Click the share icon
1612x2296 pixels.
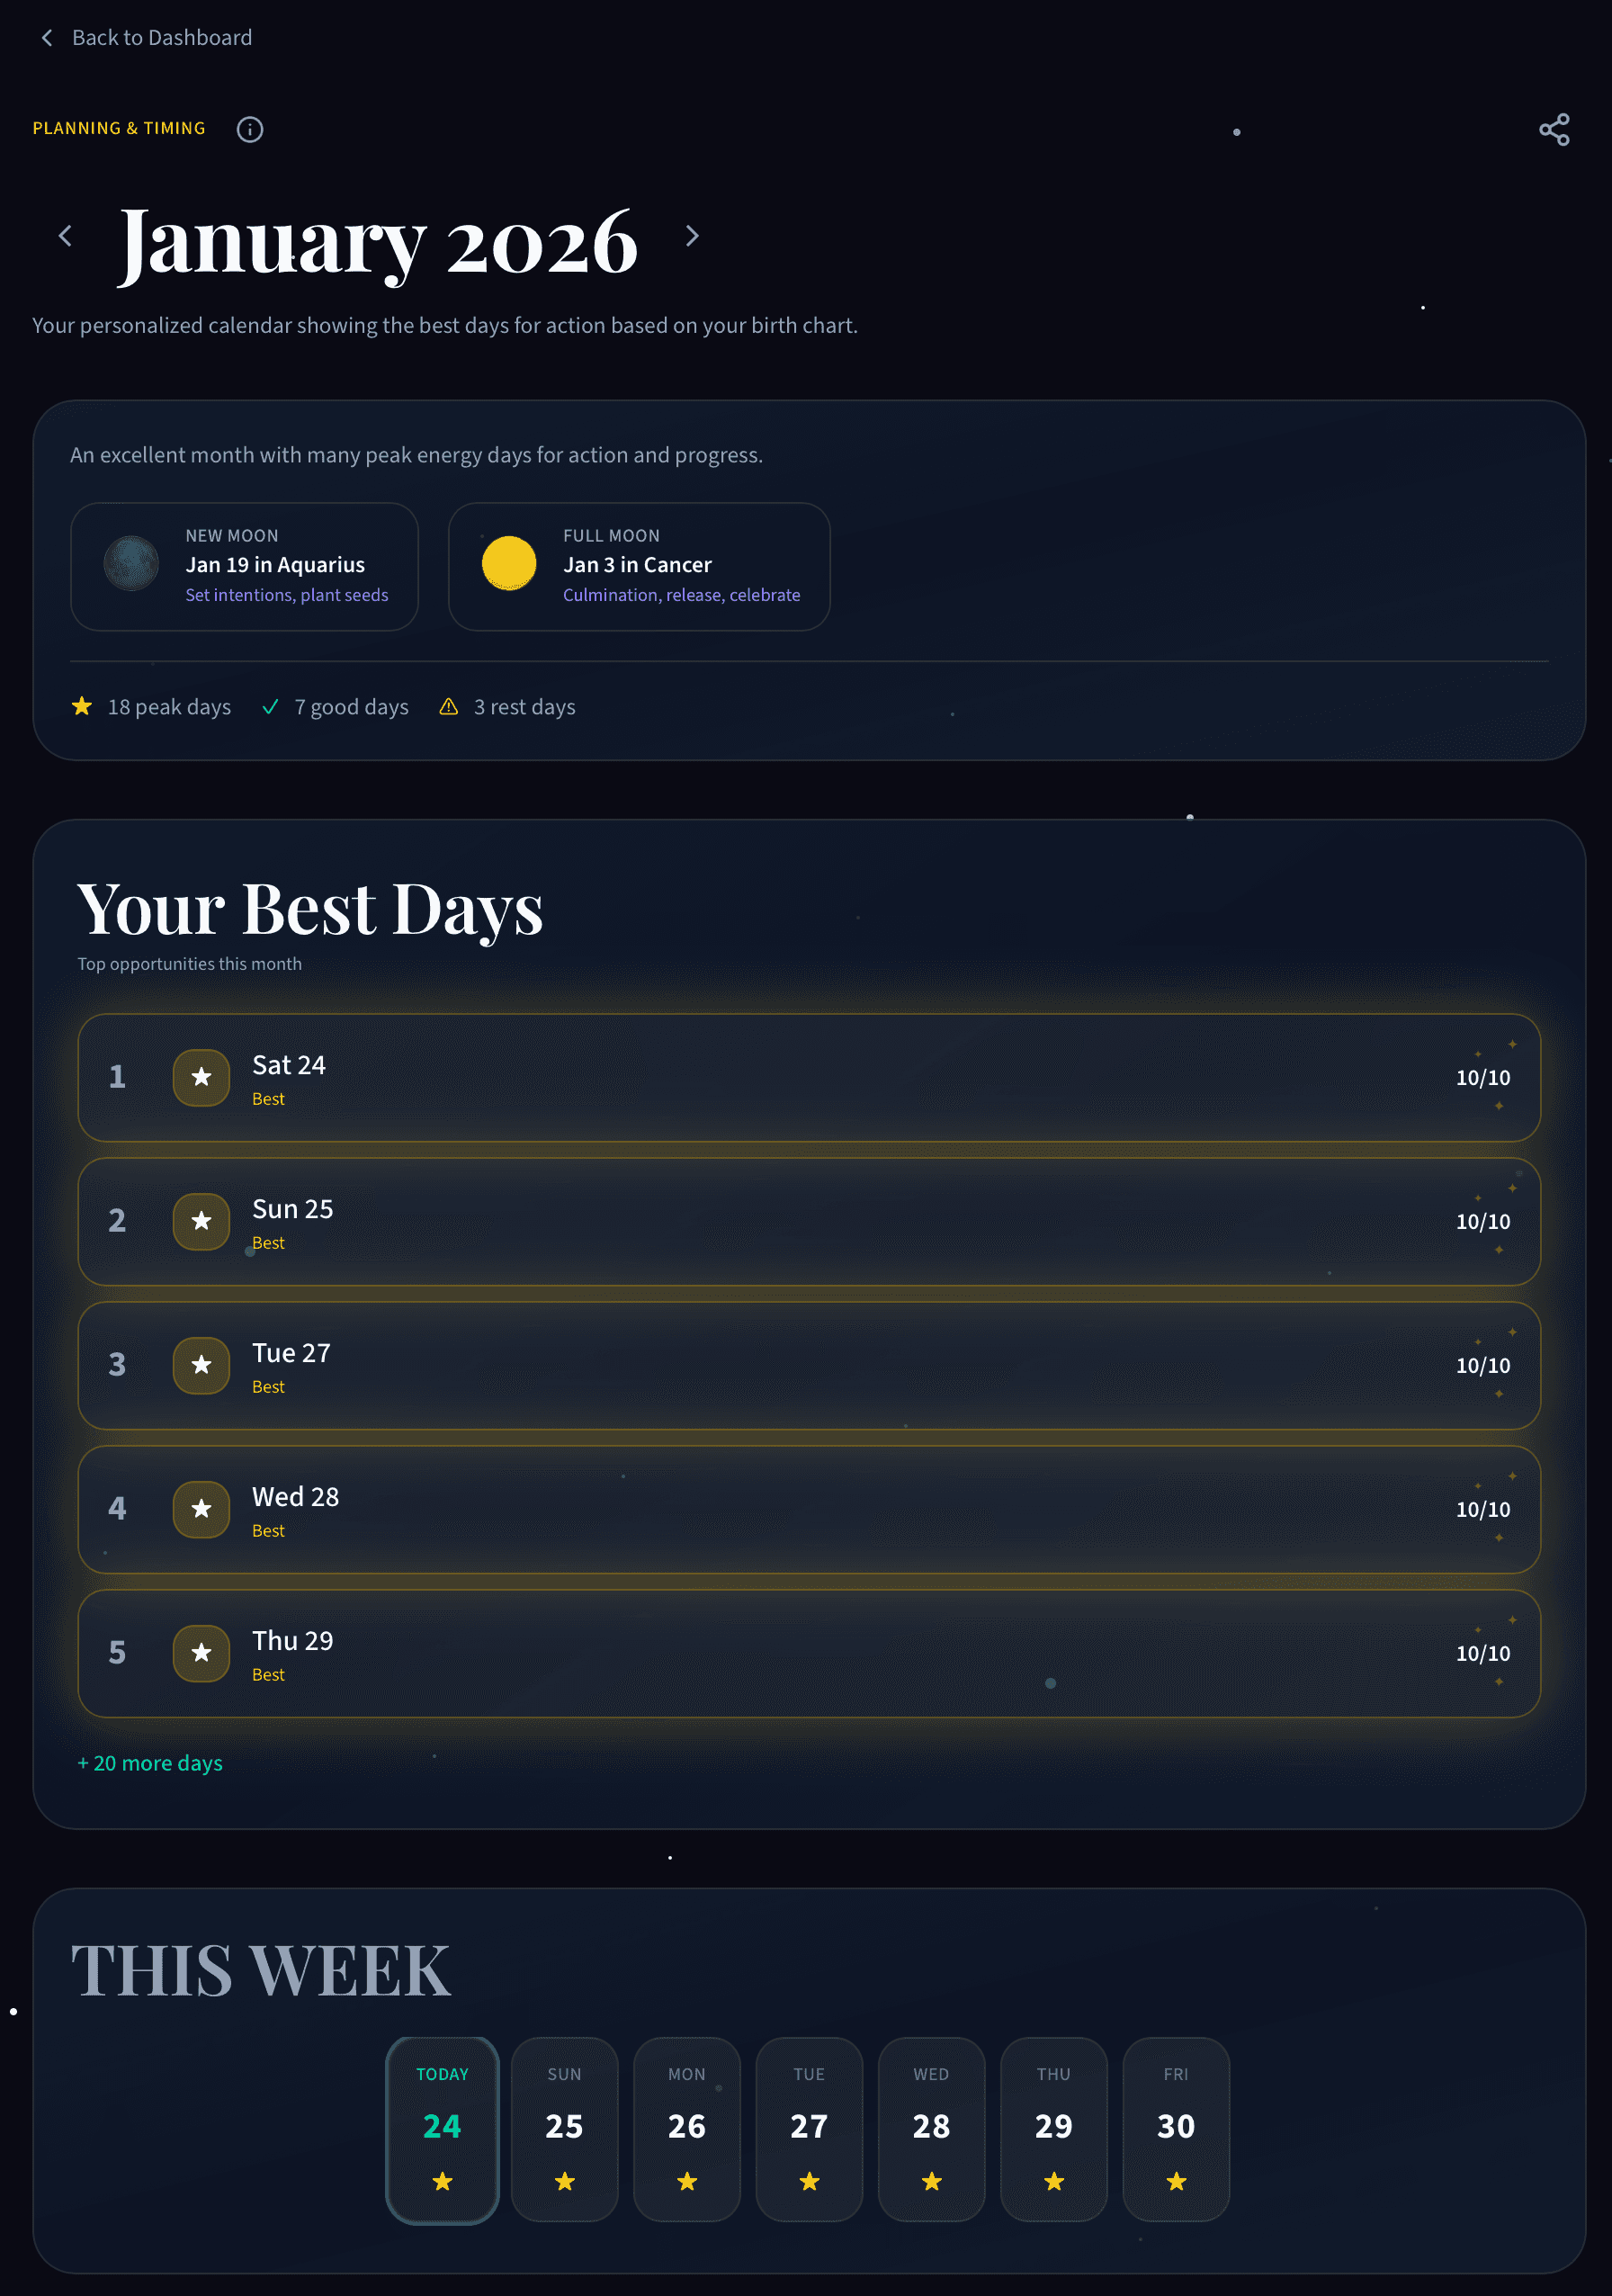pyautogui.click(x=1555, y=130)
